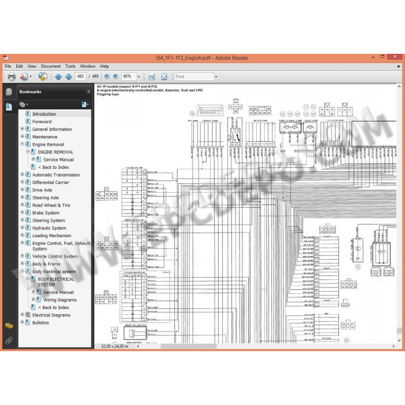The height and width of the screenshot is (405, 405).
Task: Click Back to Index under Body Electrical
Action: click(x=53, y=307)
